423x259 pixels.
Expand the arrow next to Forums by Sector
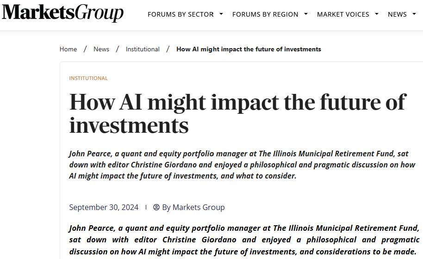point(221,14)
